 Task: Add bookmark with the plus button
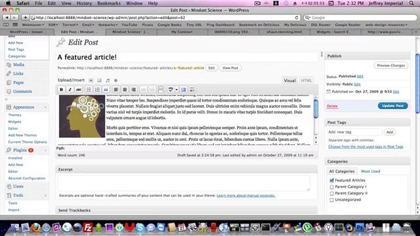point(25,18)
